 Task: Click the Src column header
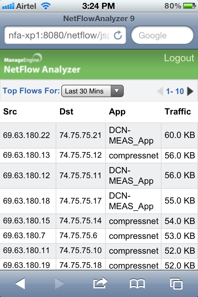tap(10, 112)
